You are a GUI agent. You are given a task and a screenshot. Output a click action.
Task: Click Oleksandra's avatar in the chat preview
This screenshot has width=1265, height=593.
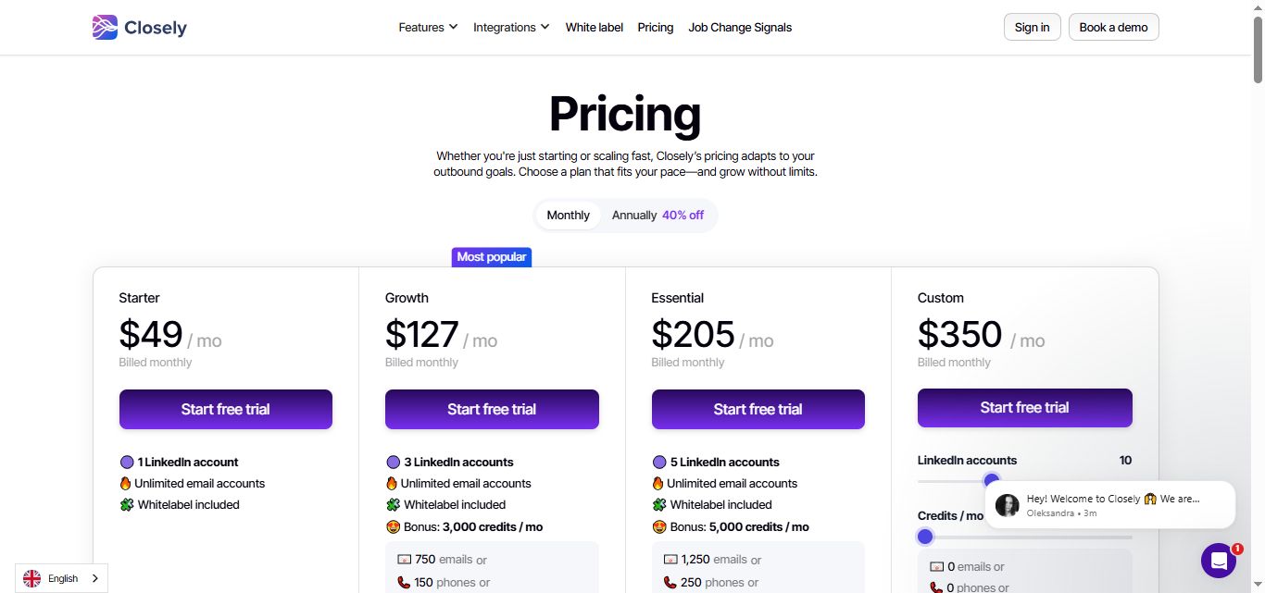[x=1007, y=505]
